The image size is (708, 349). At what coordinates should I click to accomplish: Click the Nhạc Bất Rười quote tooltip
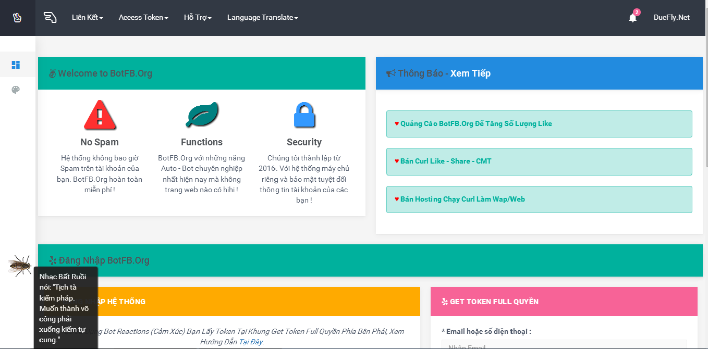(66, 308)
